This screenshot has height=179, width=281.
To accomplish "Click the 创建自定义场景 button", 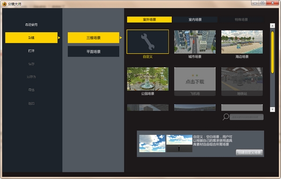I will click(x=249, y=152).
